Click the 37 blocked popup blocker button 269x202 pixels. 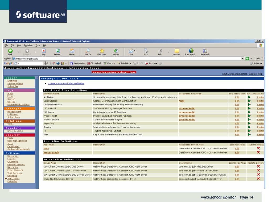94,63
